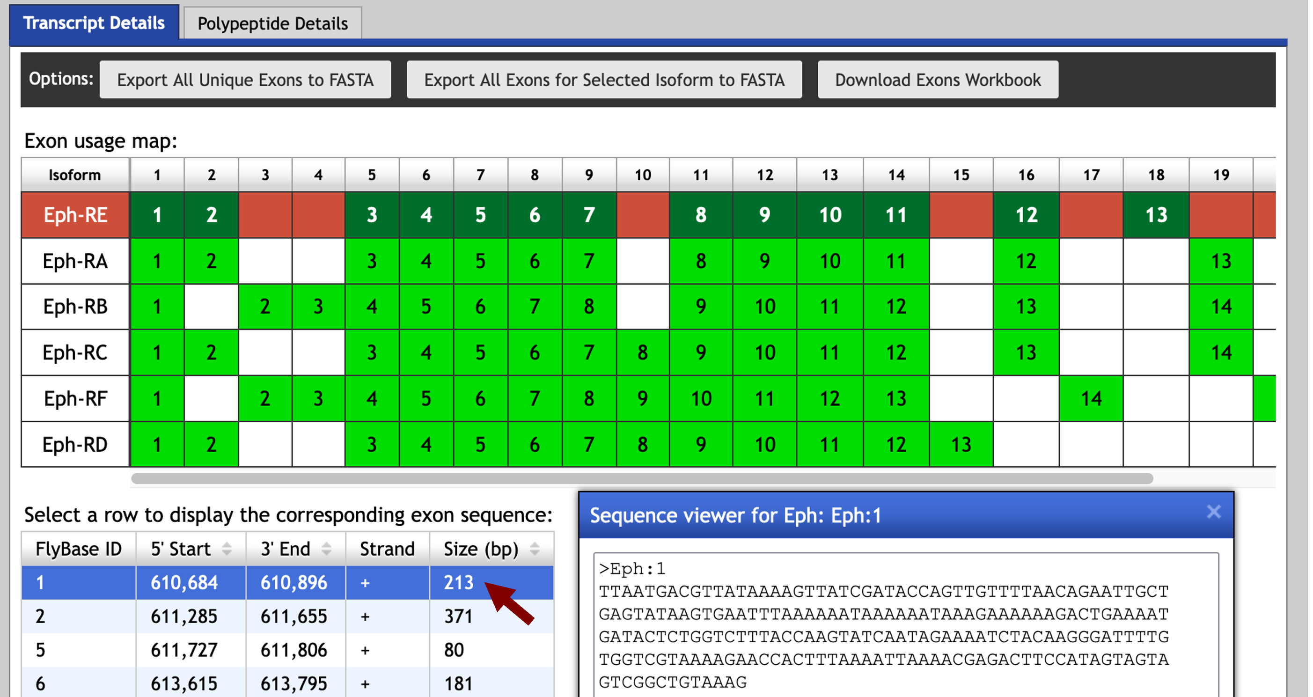Click 3' End value 611,806
The height and width of the screenshot is (697, 1313).
294,650
